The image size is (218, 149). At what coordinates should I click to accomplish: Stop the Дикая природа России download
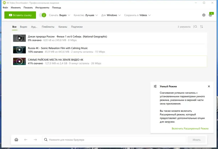click(x=19, y=38)
